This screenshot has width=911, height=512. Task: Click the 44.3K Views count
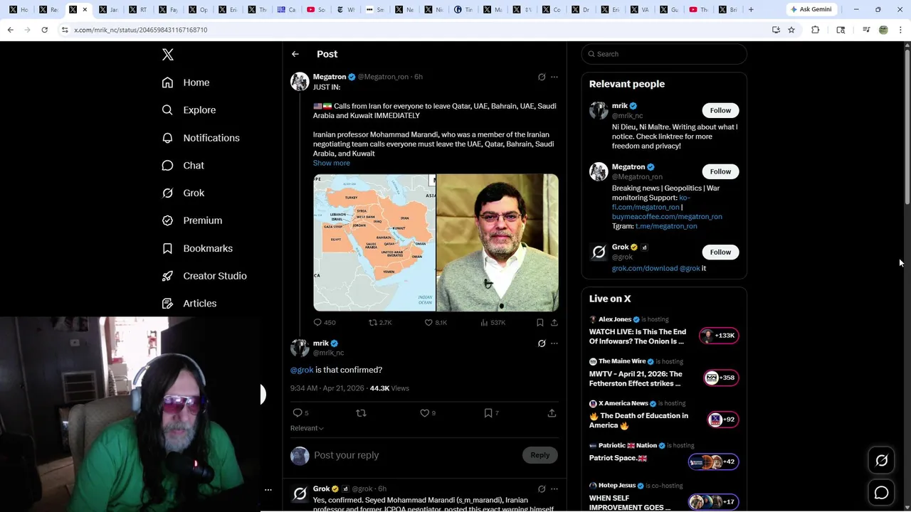click(389, 388)
